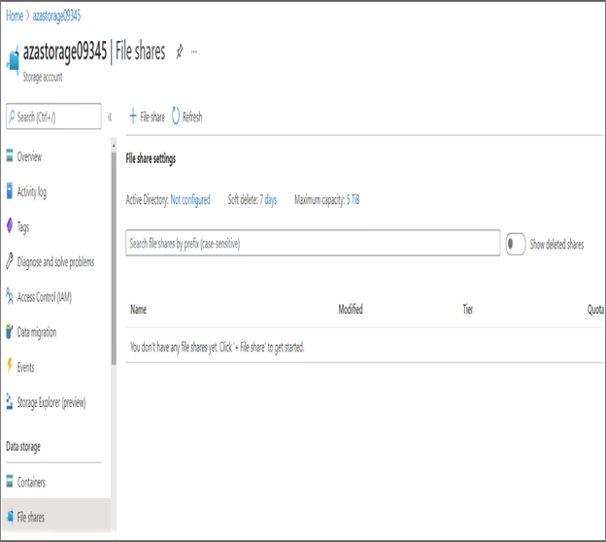606x542 pixels.
Task: Click the storage account icon beside the title
Action: [x=14, y=61]
